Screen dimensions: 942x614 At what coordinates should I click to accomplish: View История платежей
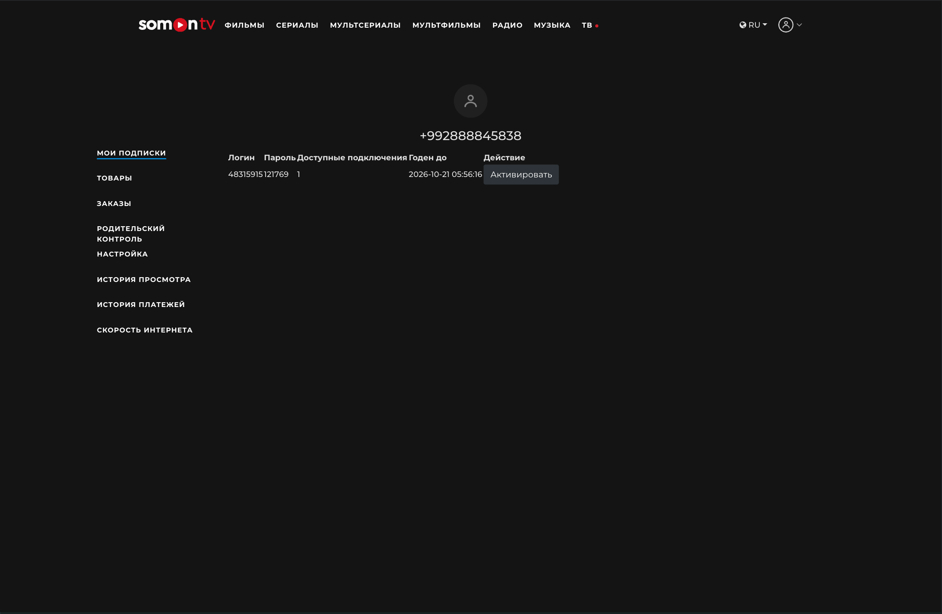tap(141, 305)
